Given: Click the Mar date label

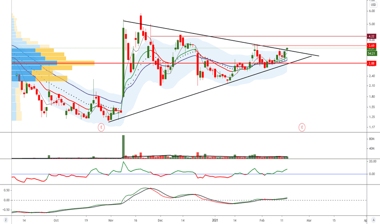Looking at the screenshot, I should [x=309, y=220].
